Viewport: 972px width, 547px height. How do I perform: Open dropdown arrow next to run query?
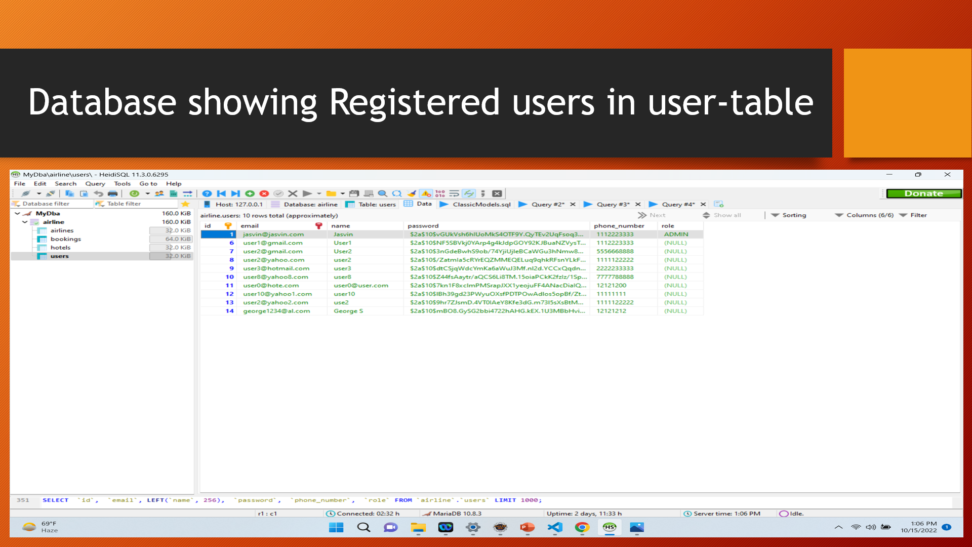319,193
